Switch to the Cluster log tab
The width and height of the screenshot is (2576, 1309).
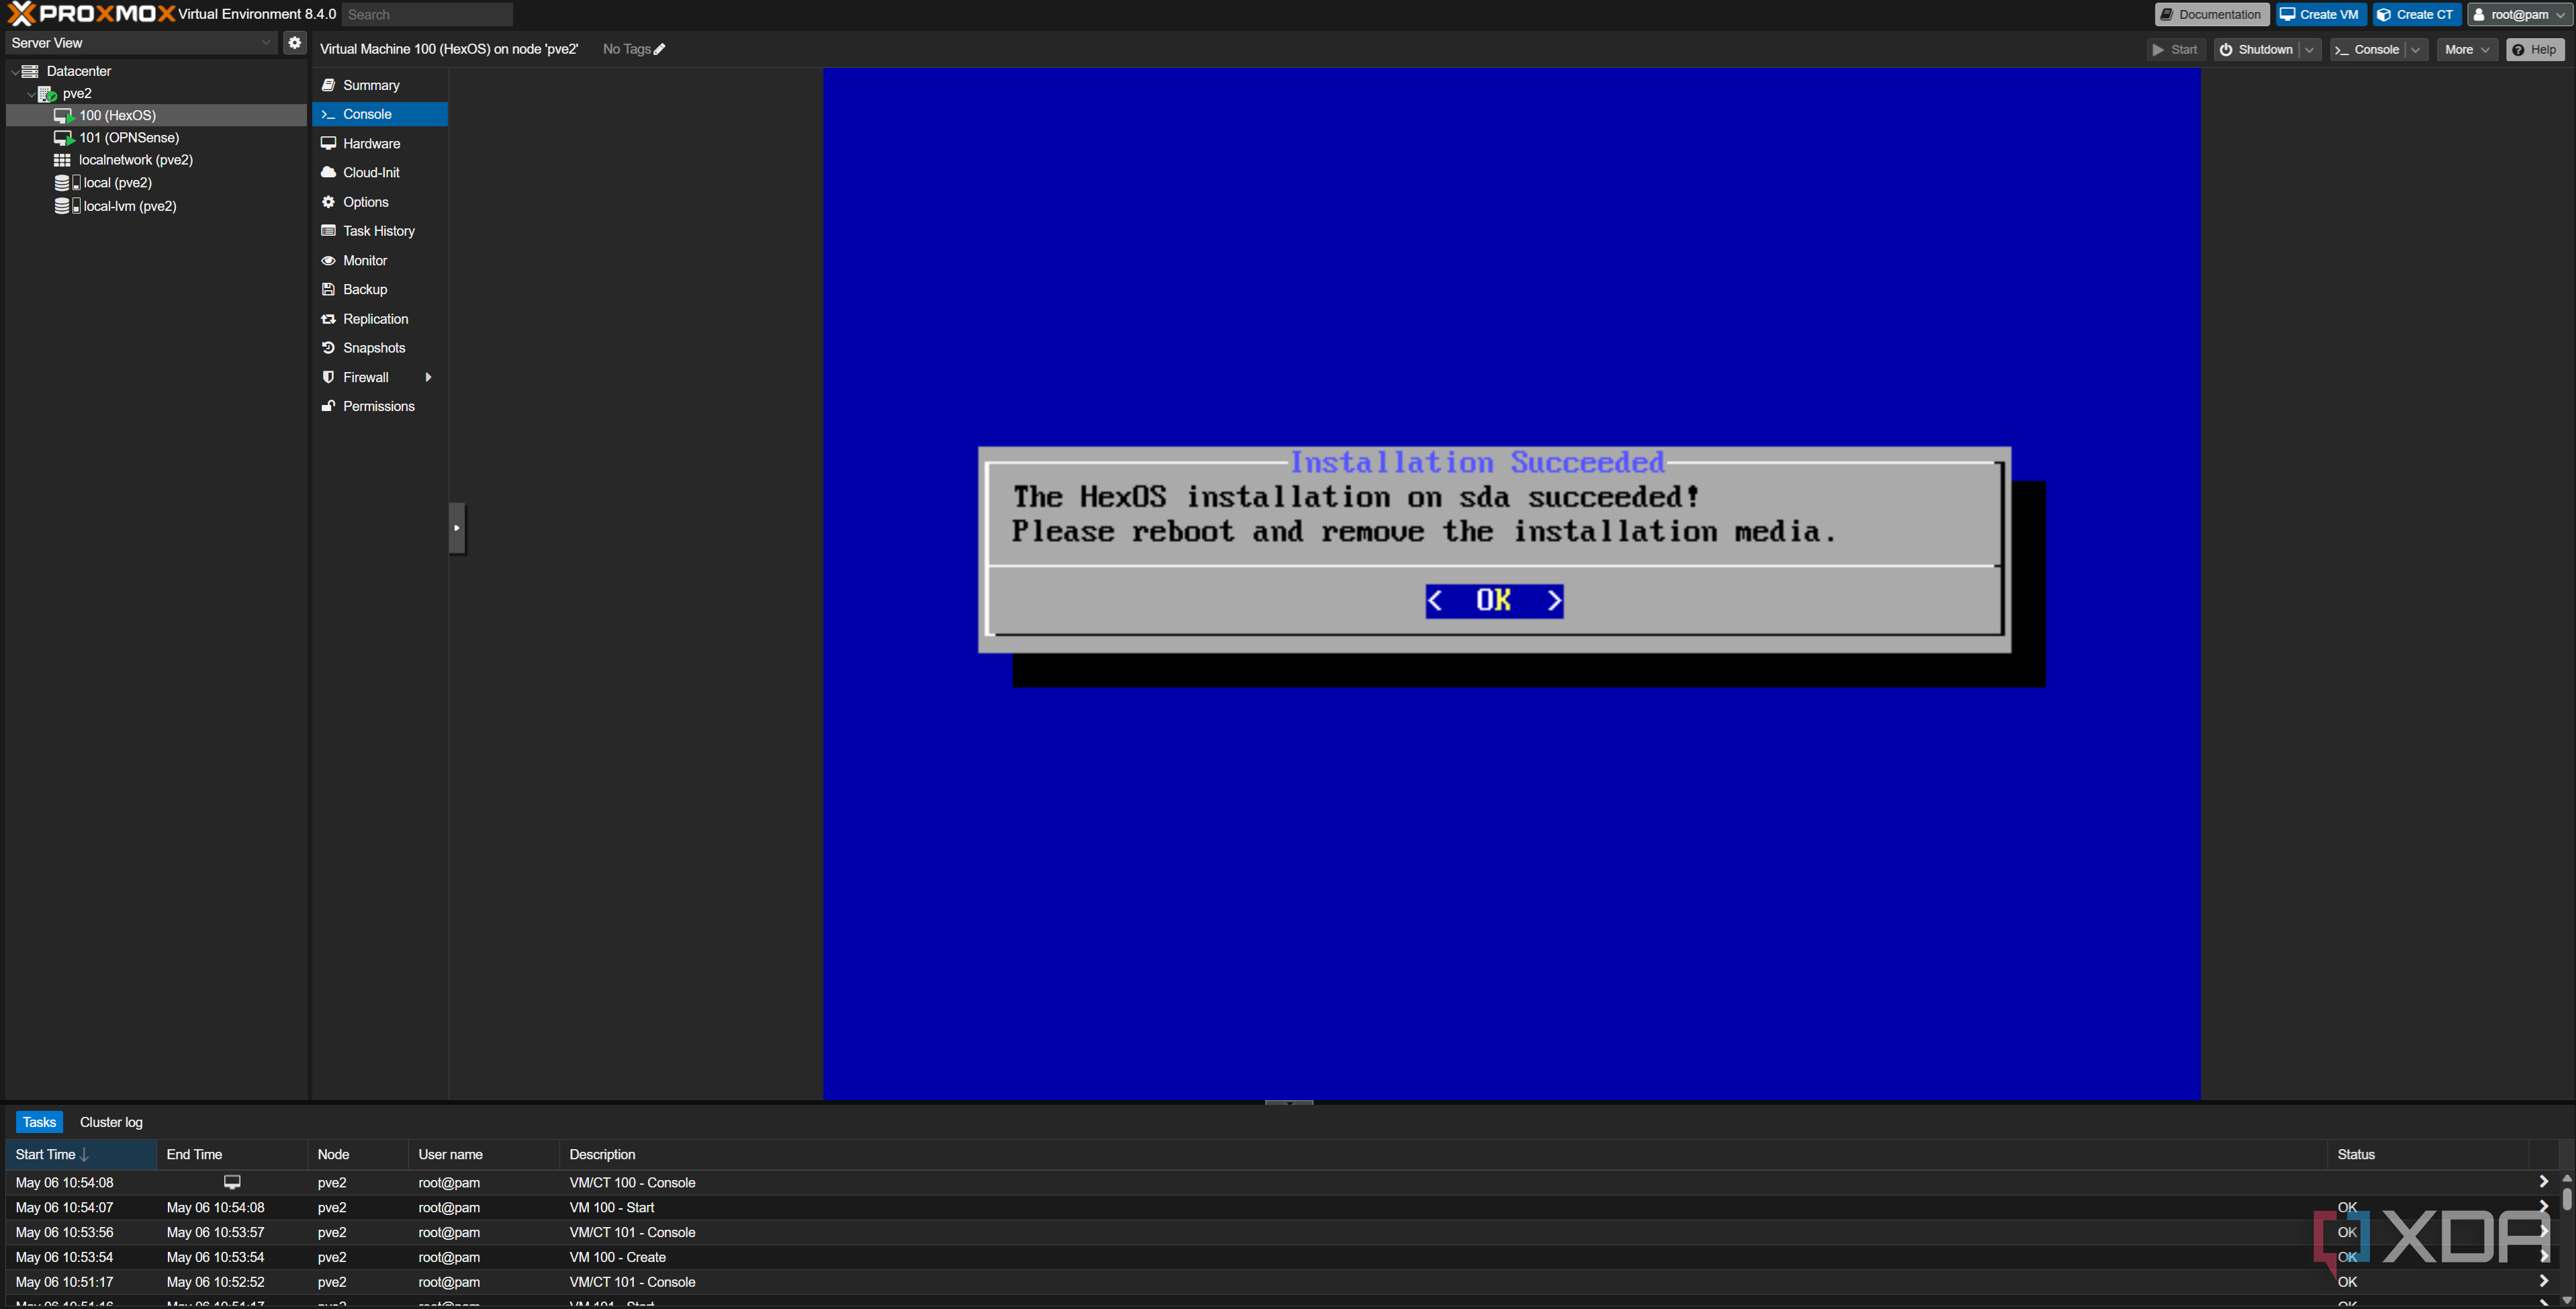(111, 1122)
